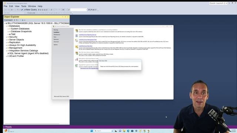Expand the Replication node
This screenshot has height=133, width=237.
7,42
